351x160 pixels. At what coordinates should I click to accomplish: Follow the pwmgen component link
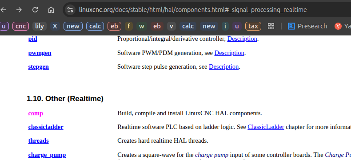point(40,53)
